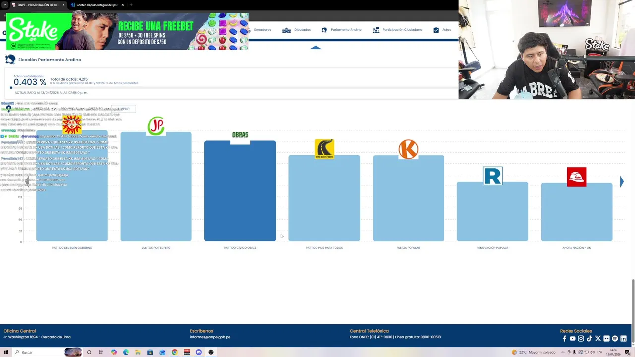Open the taskbar weather widget 22°C
Screen dimensions: 635x357
(x=534, y=352)
